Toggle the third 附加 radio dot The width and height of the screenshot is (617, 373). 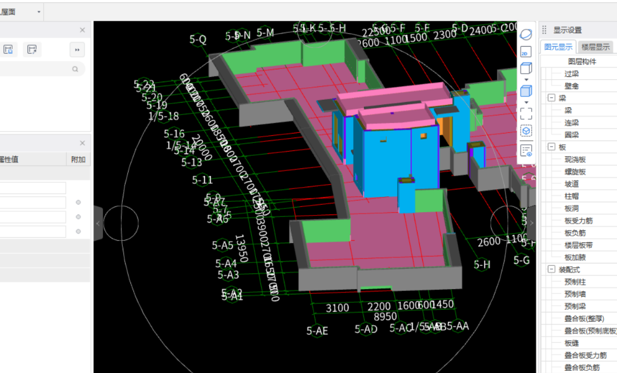tap(78, 231)
